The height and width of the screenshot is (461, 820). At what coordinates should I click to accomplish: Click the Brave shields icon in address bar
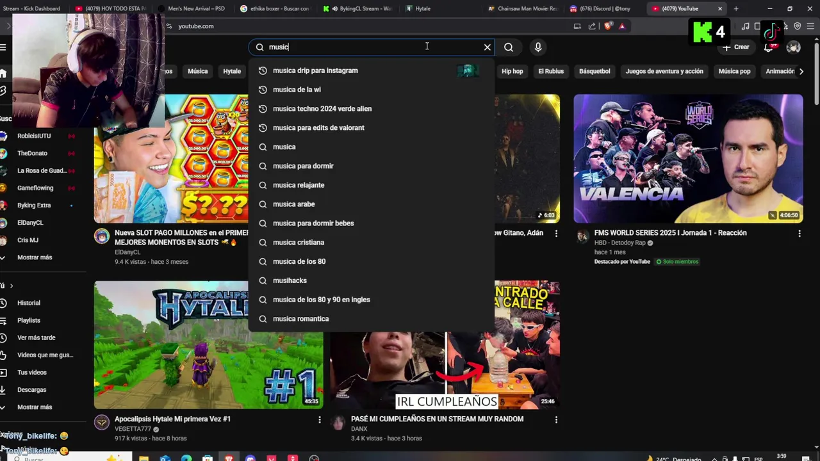[x=608, y=26]
